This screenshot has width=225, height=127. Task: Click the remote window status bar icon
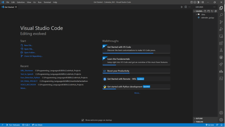click(x=2, y=125)
